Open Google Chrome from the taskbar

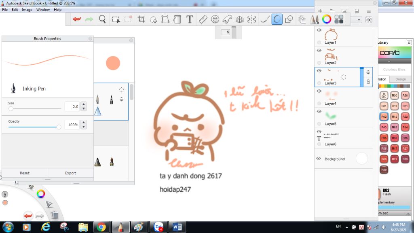(101, 227)
